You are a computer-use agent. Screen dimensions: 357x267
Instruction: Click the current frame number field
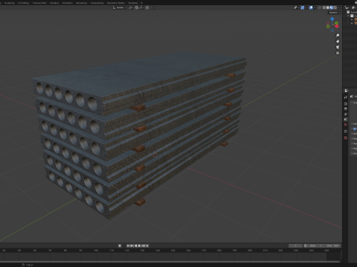click(x=295, y=245)
